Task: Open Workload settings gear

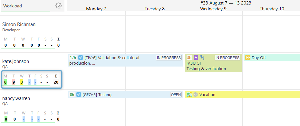Action: pos(59,6)
